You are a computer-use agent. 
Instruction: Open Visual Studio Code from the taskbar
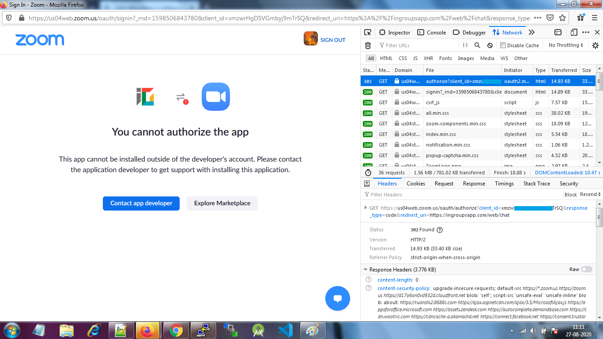pos(286,330)
